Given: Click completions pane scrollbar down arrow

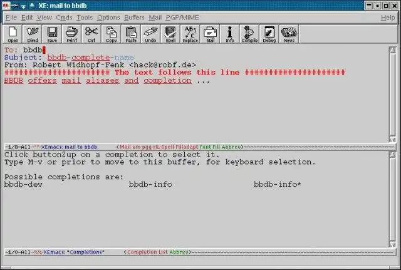Looking at the screenshot, I should tap(392, 244).
